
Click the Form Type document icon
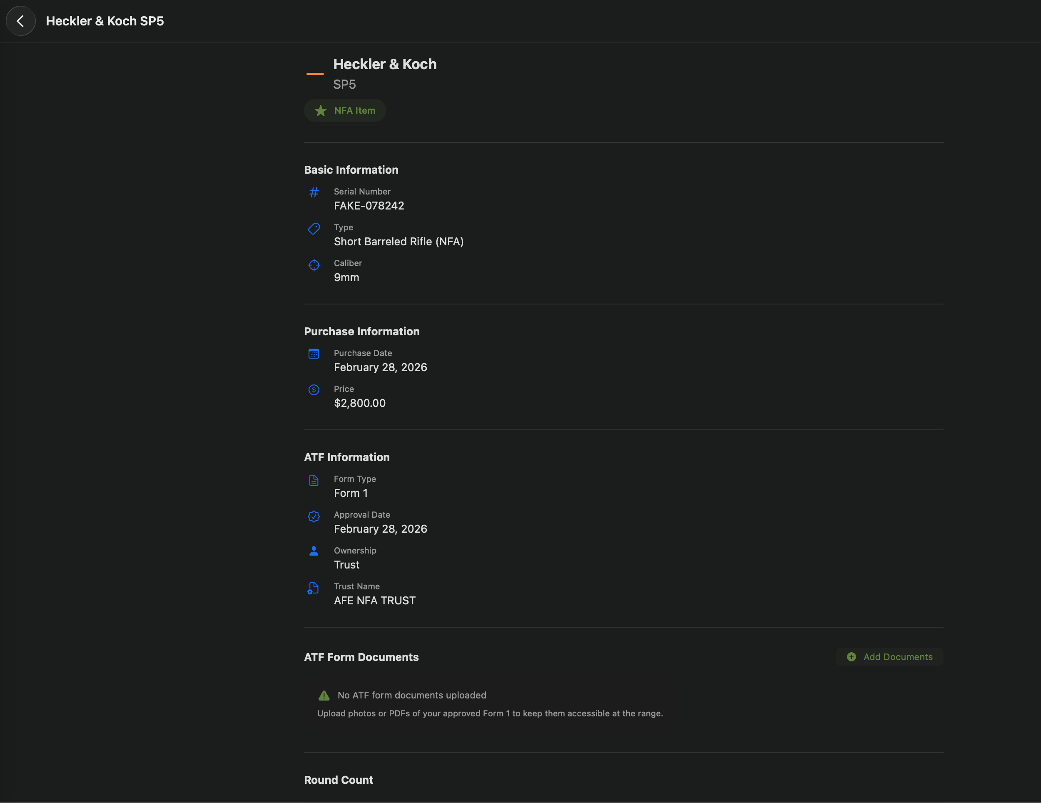coord(314,480)
